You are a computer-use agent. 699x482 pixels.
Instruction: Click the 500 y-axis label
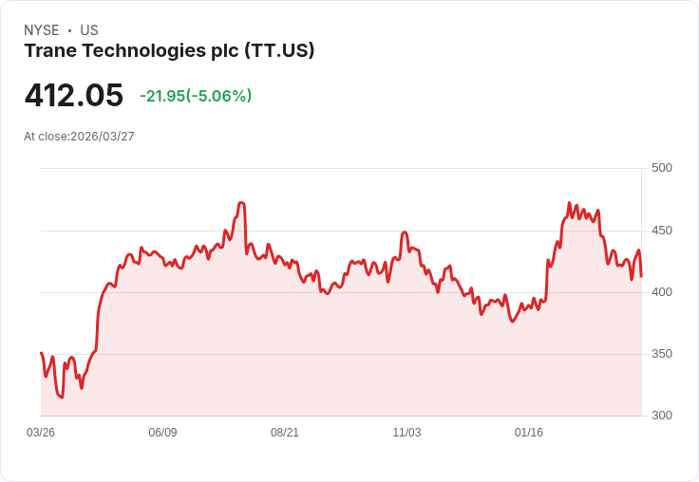coord(662,168)
